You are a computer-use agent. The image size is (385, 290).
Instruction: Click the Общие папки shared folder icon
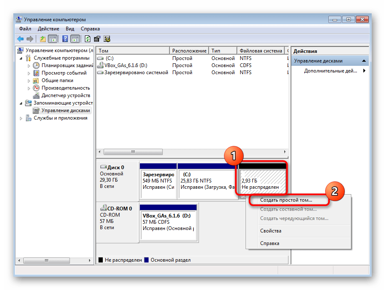click(36, 80)
